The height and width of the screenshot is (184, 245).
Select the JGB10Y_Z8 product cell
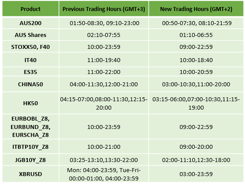[30, 160]
